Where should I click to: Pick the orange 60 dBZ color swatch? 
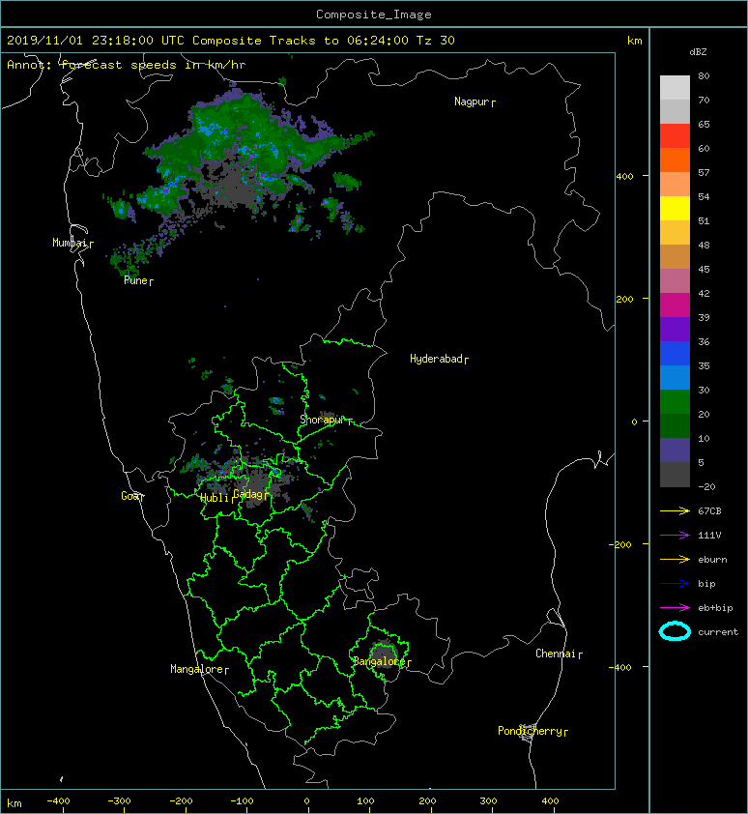tap(675, 160)
